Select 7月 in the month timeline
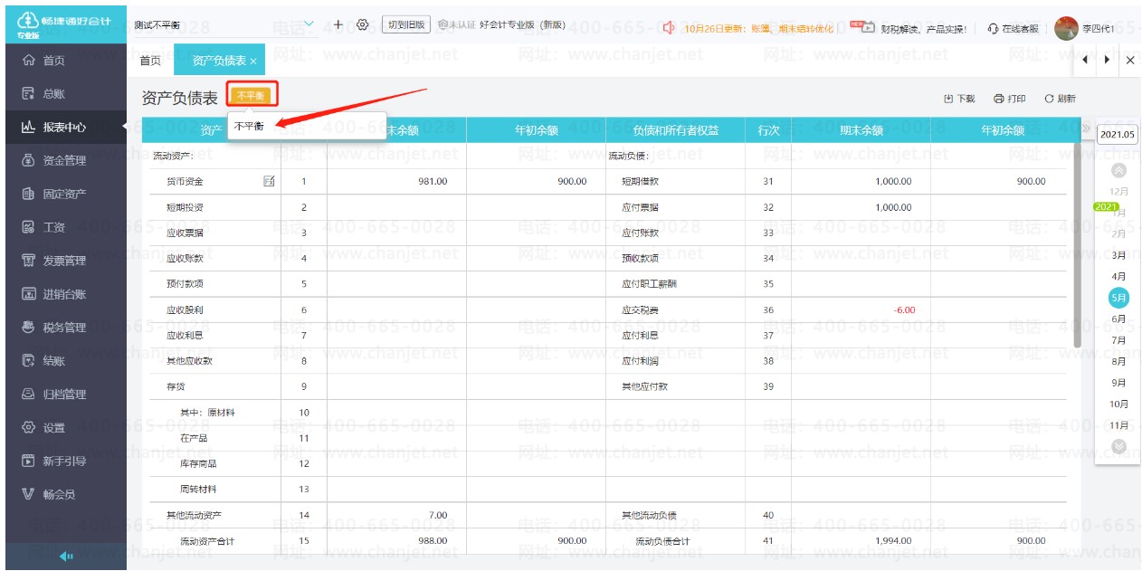The width and height of the screenshot is (1142, 571). (x=1119, y=340)
